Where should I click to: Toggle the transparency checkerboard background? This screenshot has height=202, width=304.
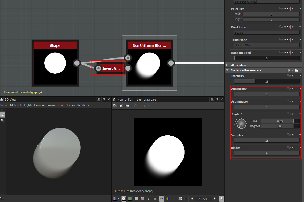click(124, 199)
